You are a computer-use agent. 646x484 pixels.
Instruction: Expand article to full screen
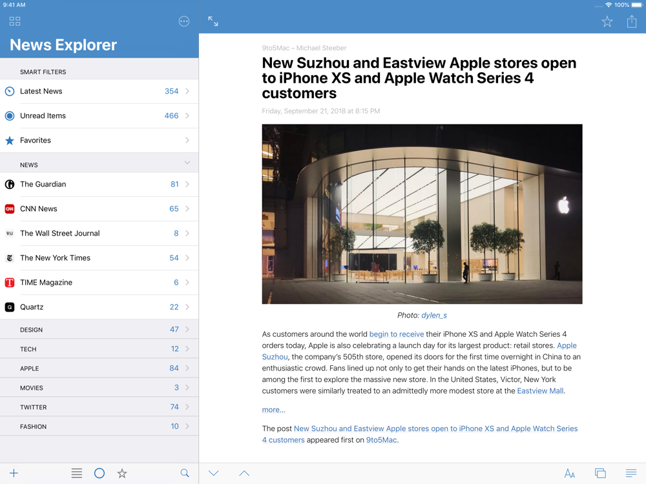point(213,21)
